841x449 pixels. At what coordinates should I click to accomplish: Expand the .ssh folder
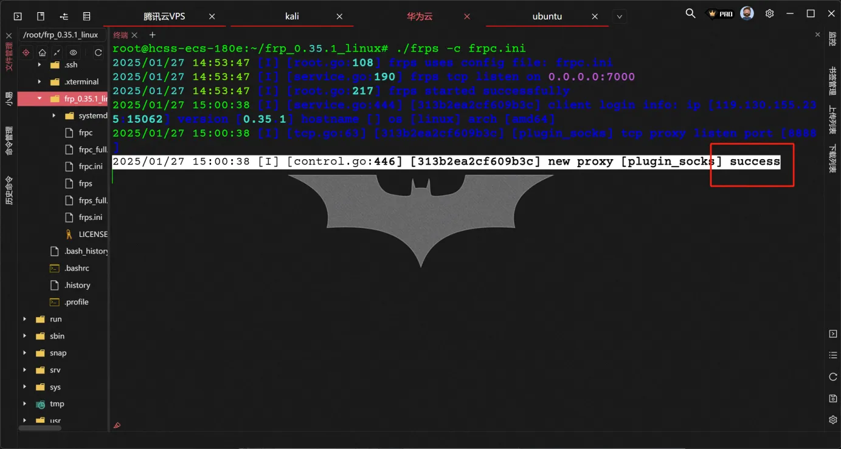(40, 64)
